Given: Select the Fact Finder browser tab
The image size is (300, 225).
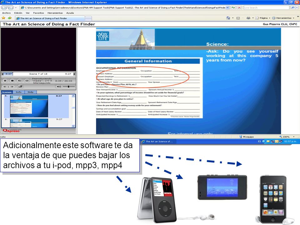Looking at the screenshot, I should click(50, 18).
